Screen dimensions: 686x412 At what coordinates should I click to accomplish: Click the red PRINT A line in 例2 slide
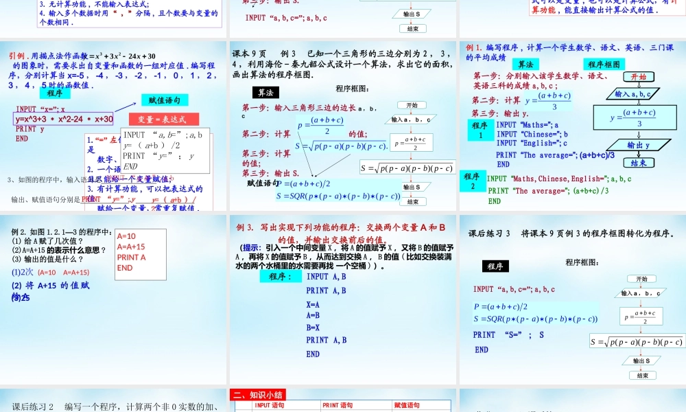tap(131, 257)
